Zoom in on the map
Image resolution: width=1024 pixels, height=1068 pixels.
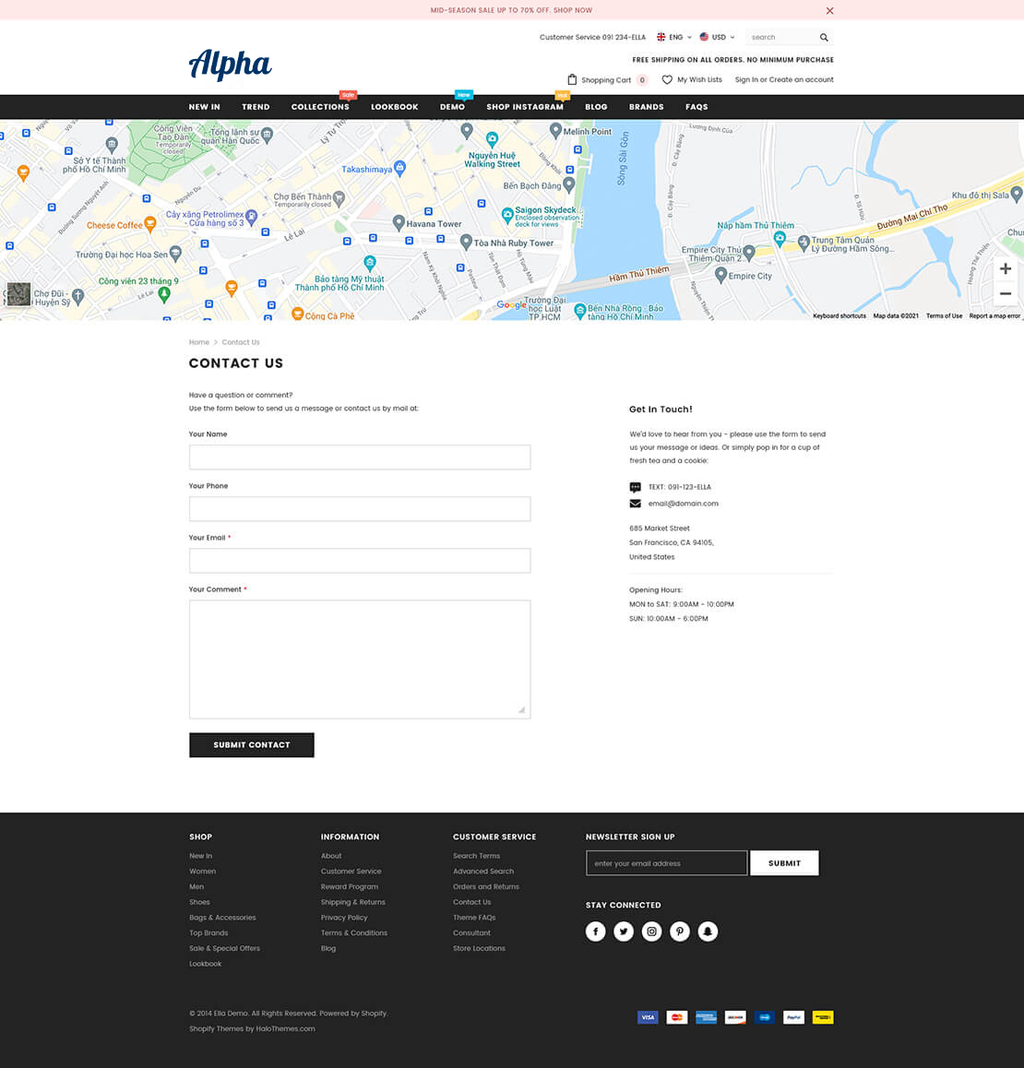pyautogui.click(x=1005, y=268)
